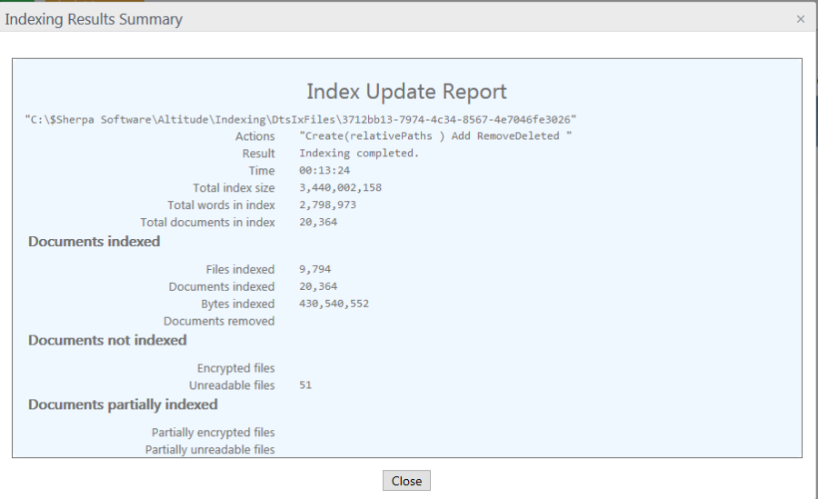Click the Index Update Report heading
The image size is (818, 499).
pos(406,92)
